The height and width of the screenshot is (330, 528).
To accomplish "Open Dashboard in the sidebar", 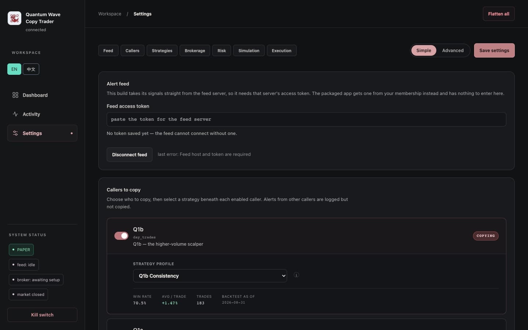I will tap(42, 95).
